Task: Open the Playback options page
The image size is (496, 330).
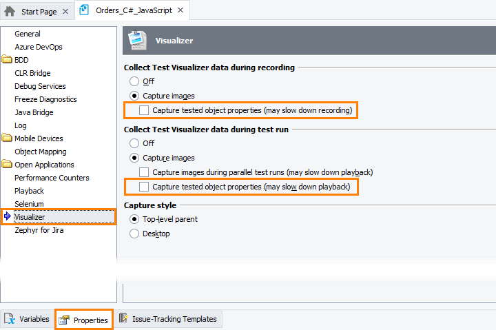Action: 29,191
